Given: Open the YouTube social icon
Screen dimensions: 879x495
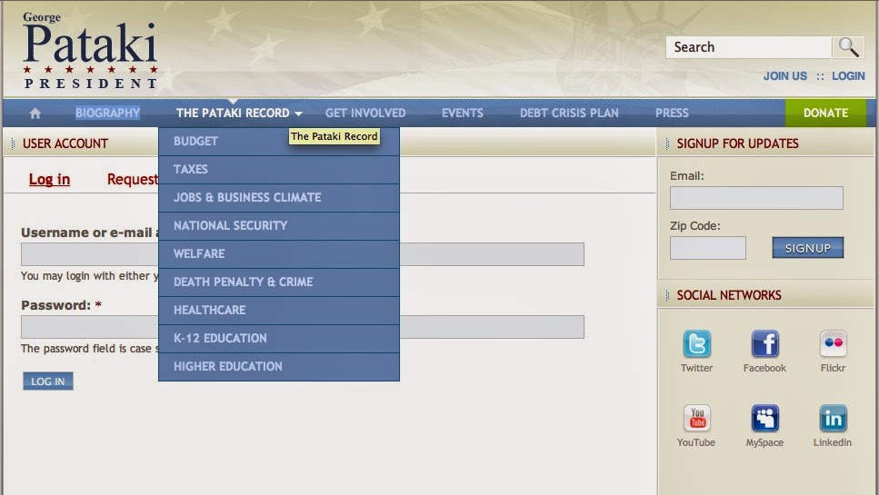Looking at the screenshot, I should 697,418.
